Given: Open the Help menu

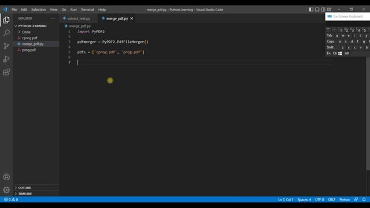Looking at the screenshot, I should [x=102, y=10].
